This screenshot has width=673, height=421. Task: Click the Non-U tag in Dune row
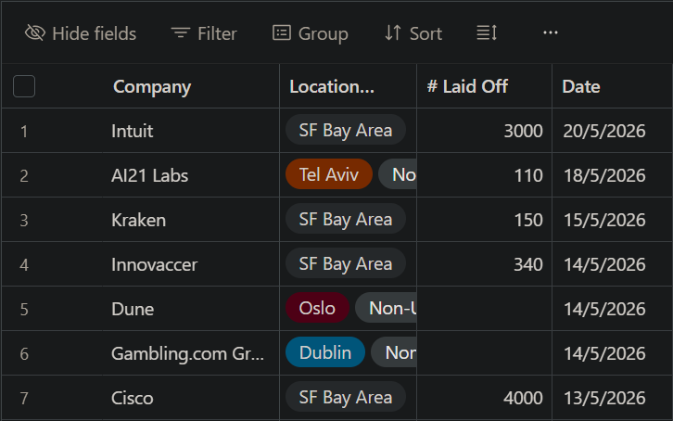(387, 308)
